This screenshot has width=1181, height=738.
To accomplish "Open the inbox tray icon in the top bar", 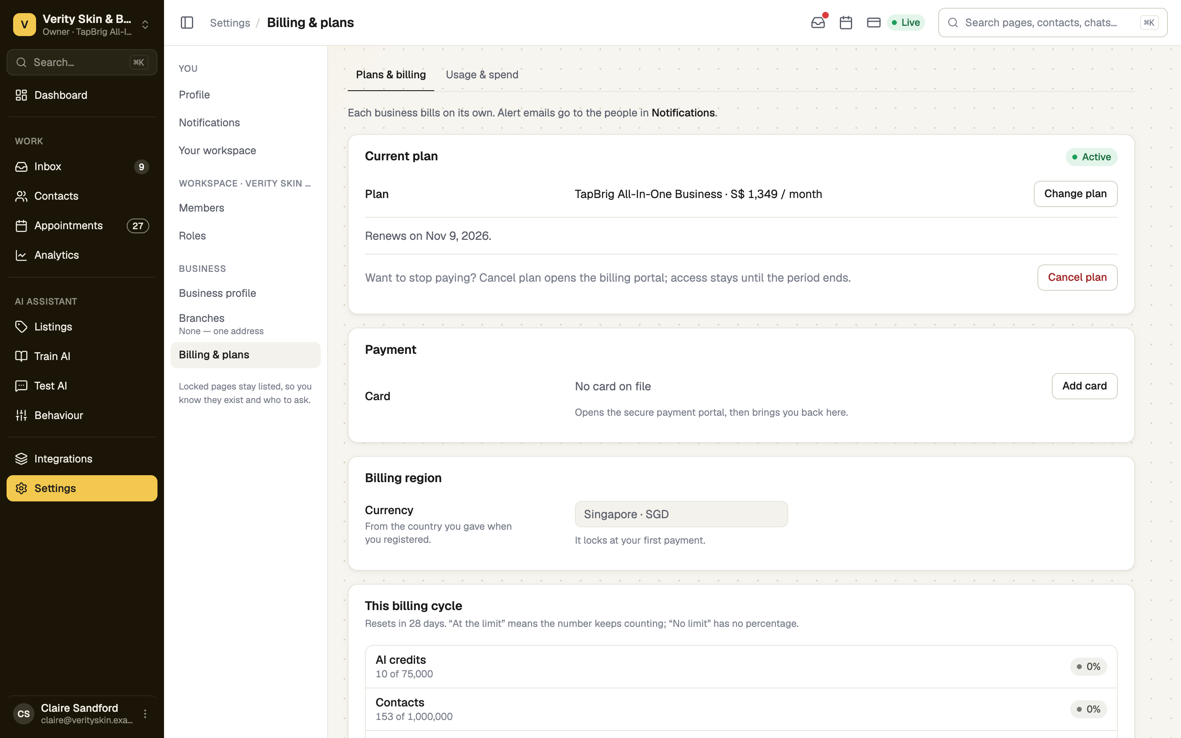I will (818, 23).
